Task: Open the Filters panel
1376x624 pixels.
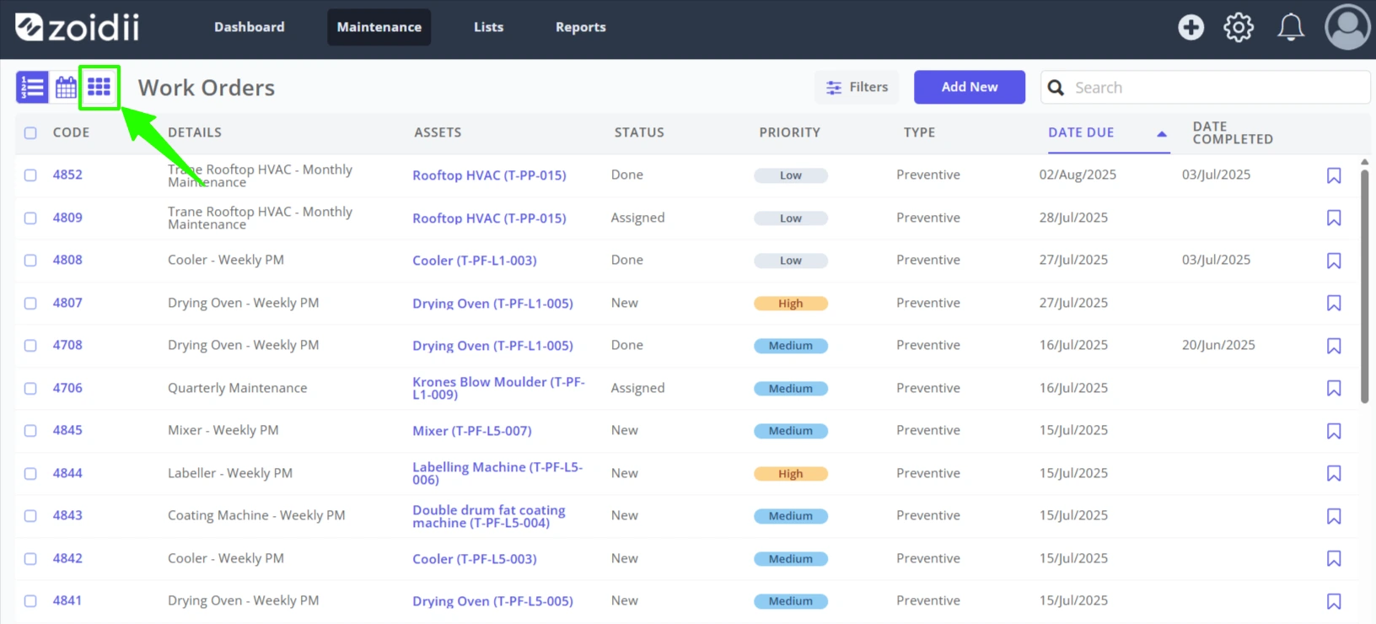Action: (x=857, y=87)
